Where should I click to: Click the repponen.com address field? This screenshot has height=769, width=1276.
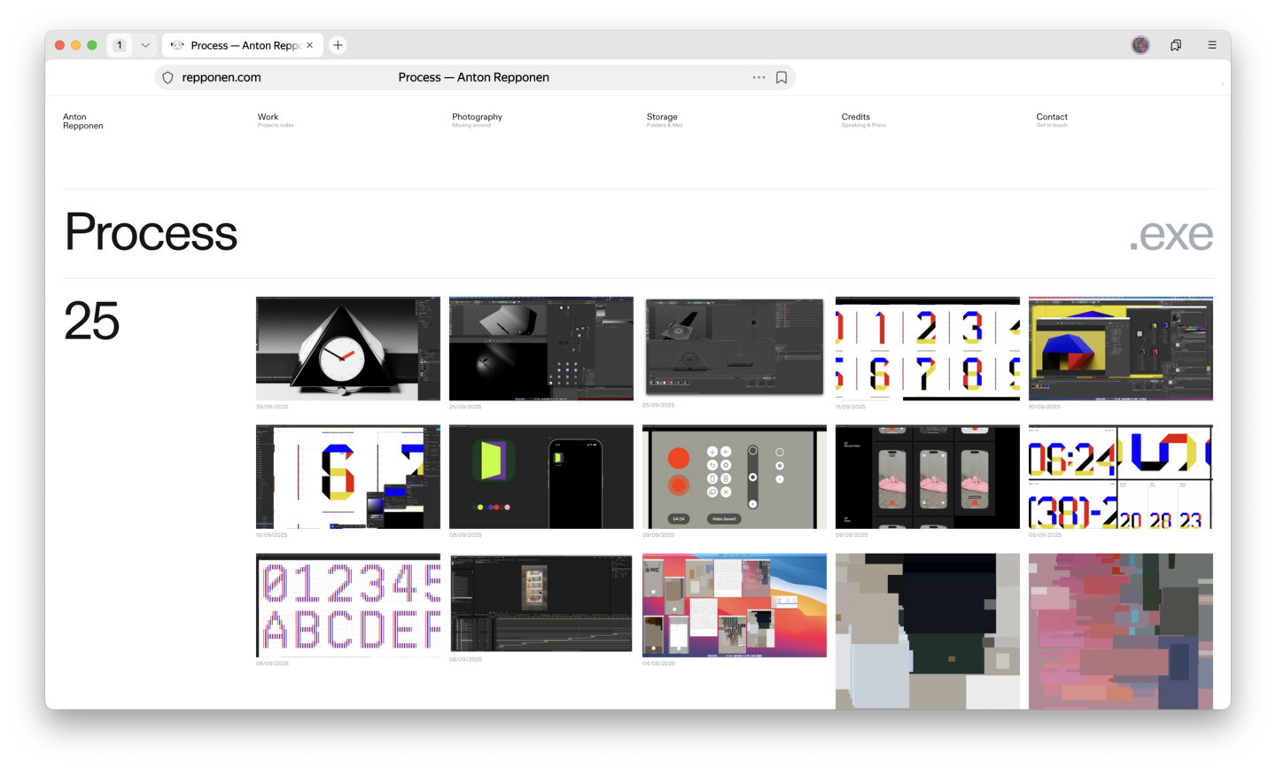tap(222, 78)
